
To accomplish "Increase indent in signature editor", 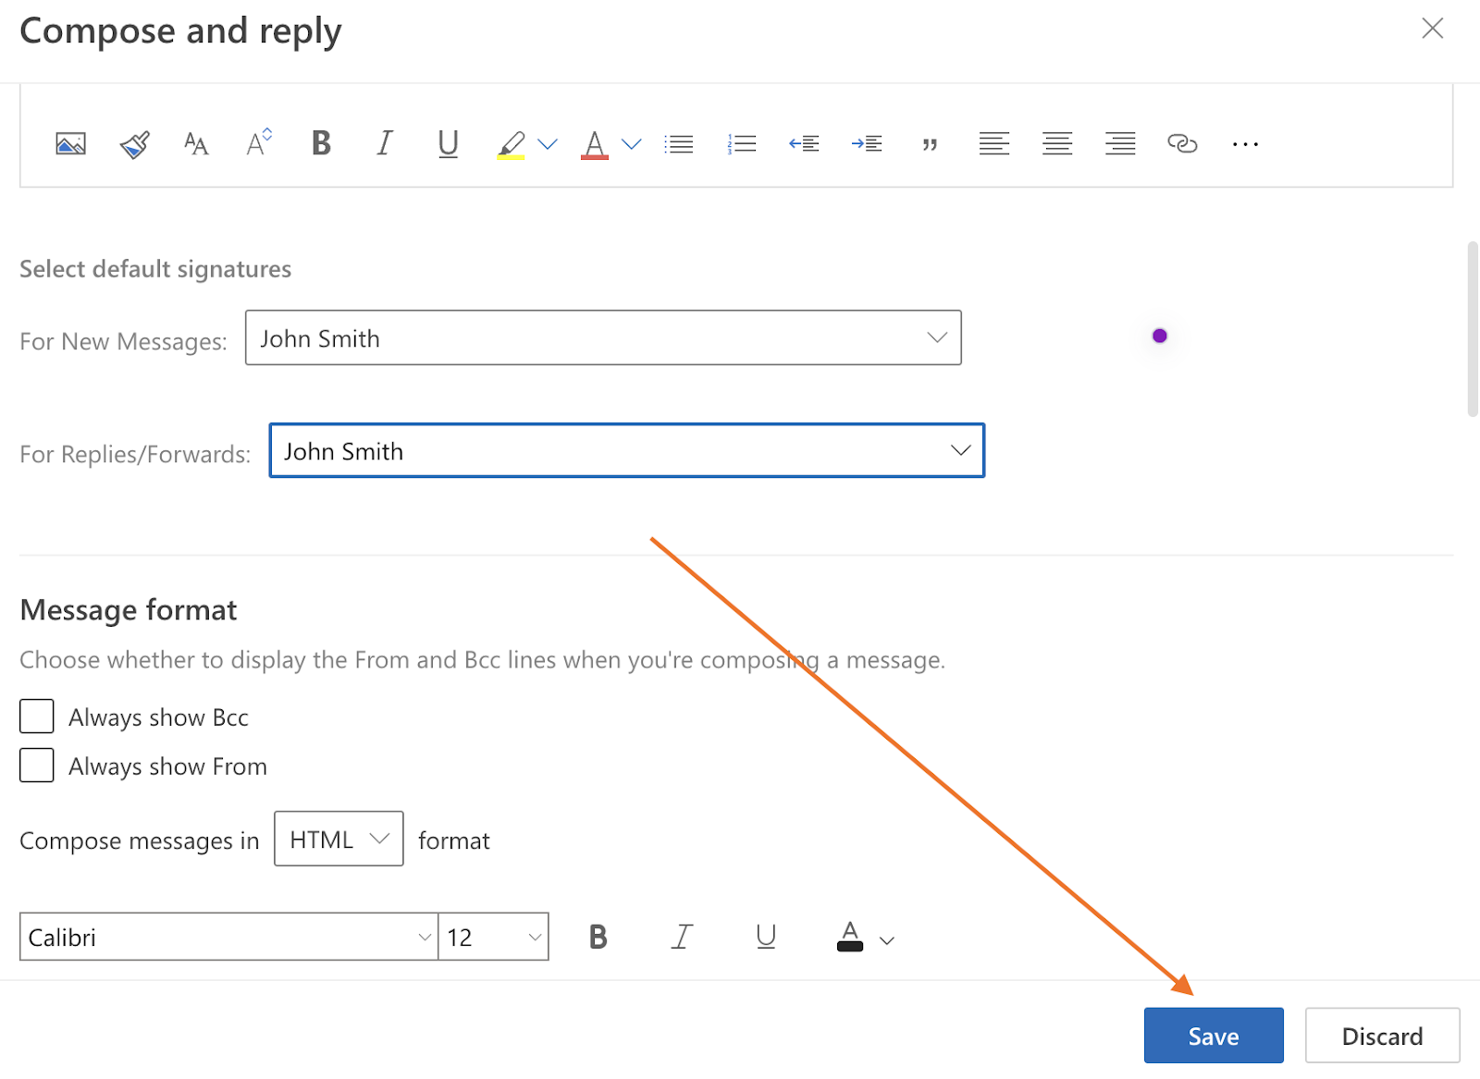I will (867, 143).
